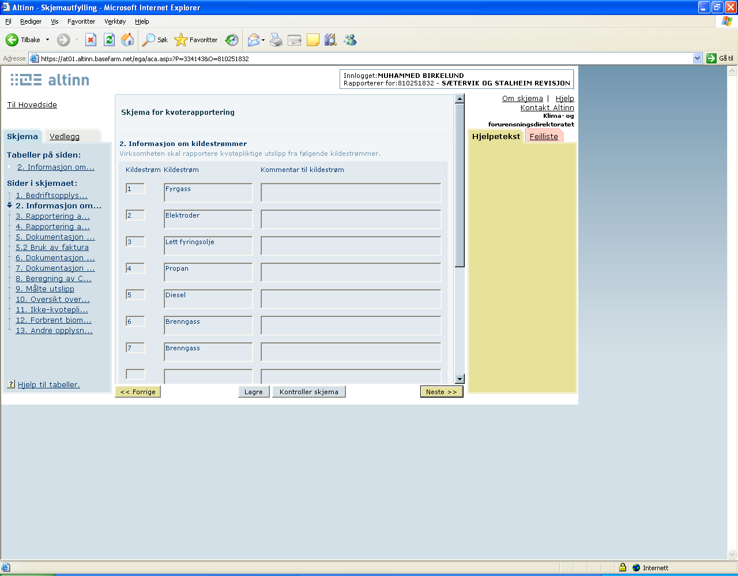Open the Hjelp link at top right

pos(564,98)
